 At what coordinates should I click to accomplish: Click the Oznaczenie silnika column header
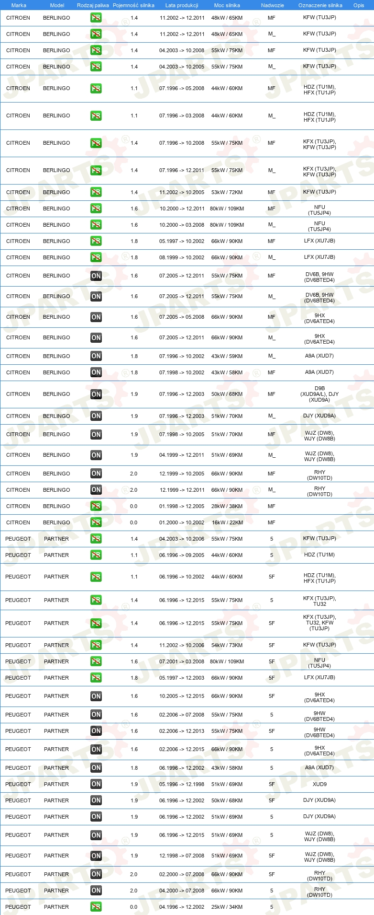320,5
